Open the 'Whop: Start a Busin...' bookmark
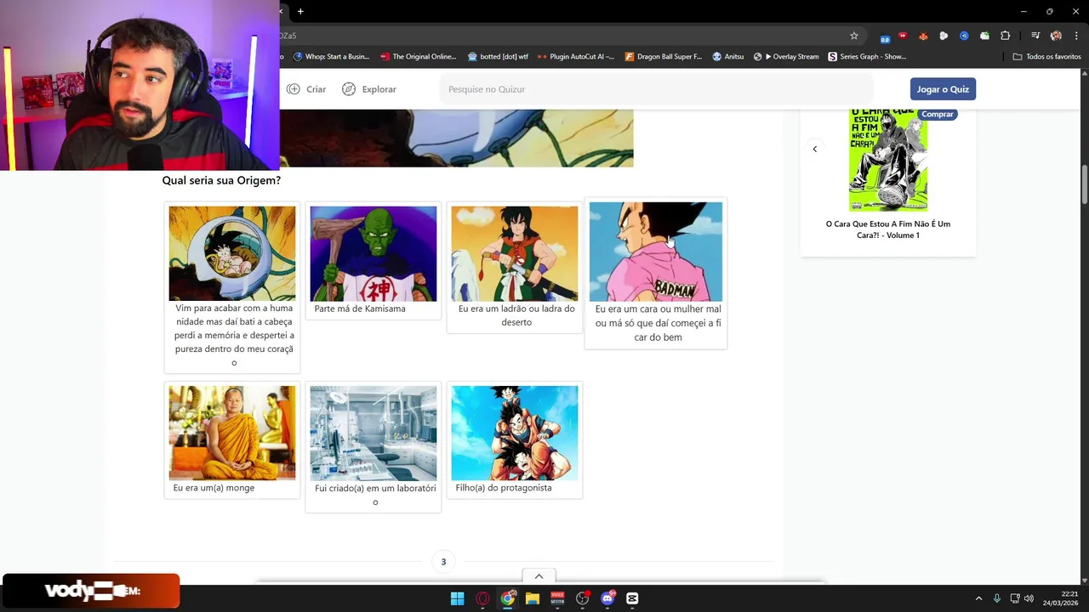 (332, 57)
